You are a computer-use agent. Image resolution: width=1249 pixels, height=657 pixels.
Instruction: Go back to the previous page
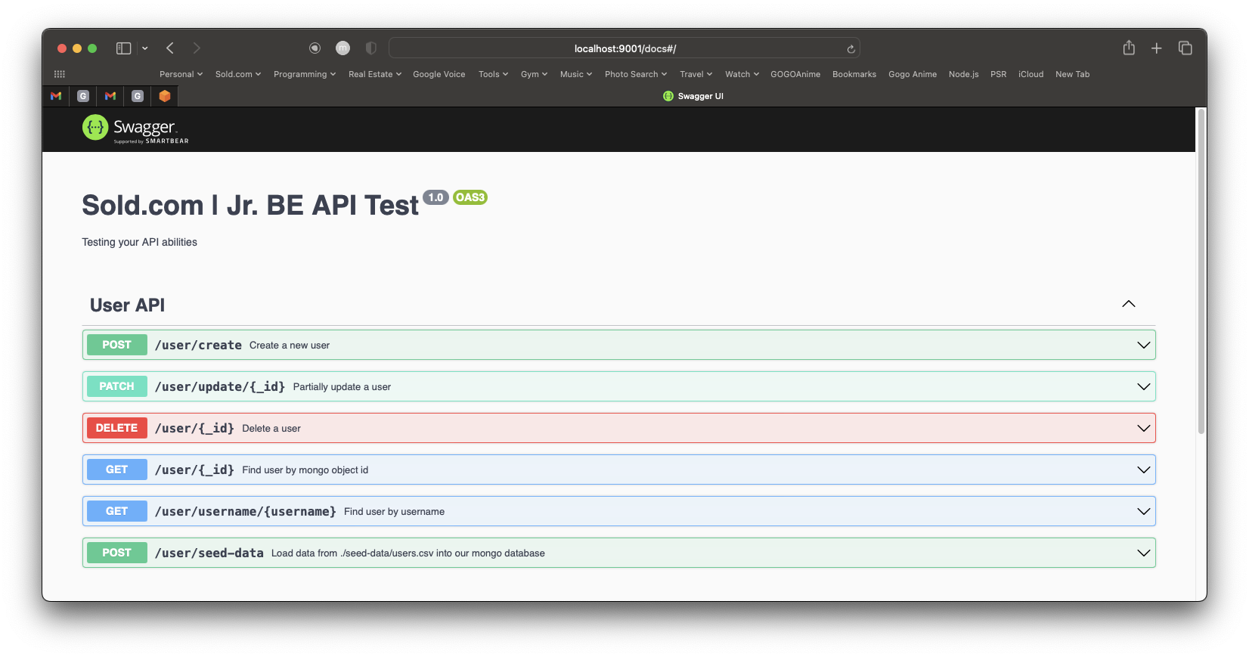(x=170, y=48)
